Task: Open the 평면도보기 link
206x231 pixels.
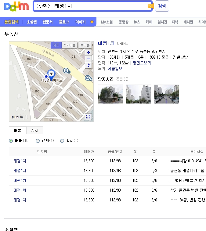Action: click(x=142, y=63)
